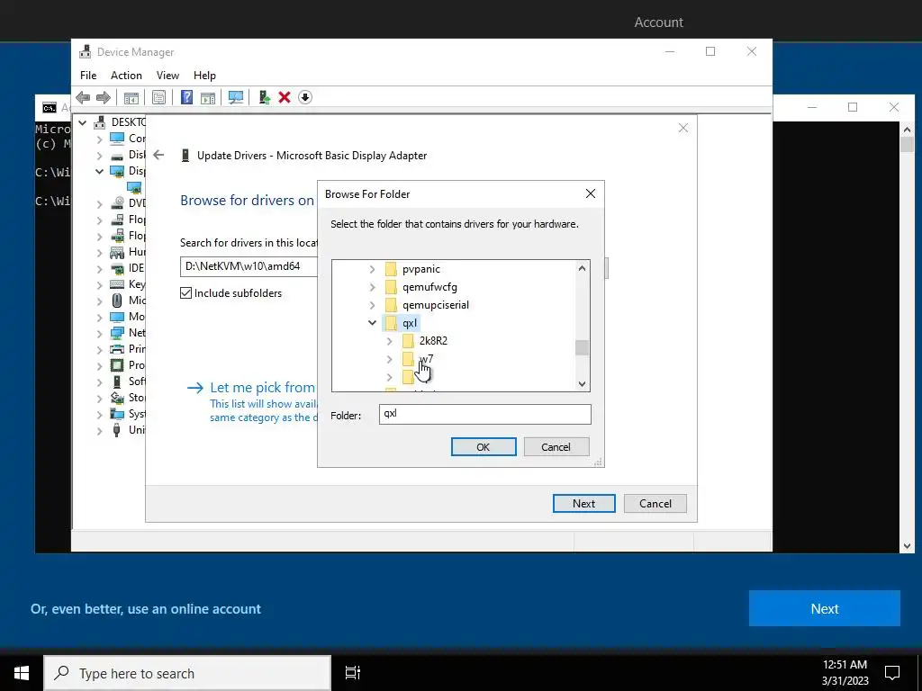Click the Print queues category icon

[x=117, y=349]
